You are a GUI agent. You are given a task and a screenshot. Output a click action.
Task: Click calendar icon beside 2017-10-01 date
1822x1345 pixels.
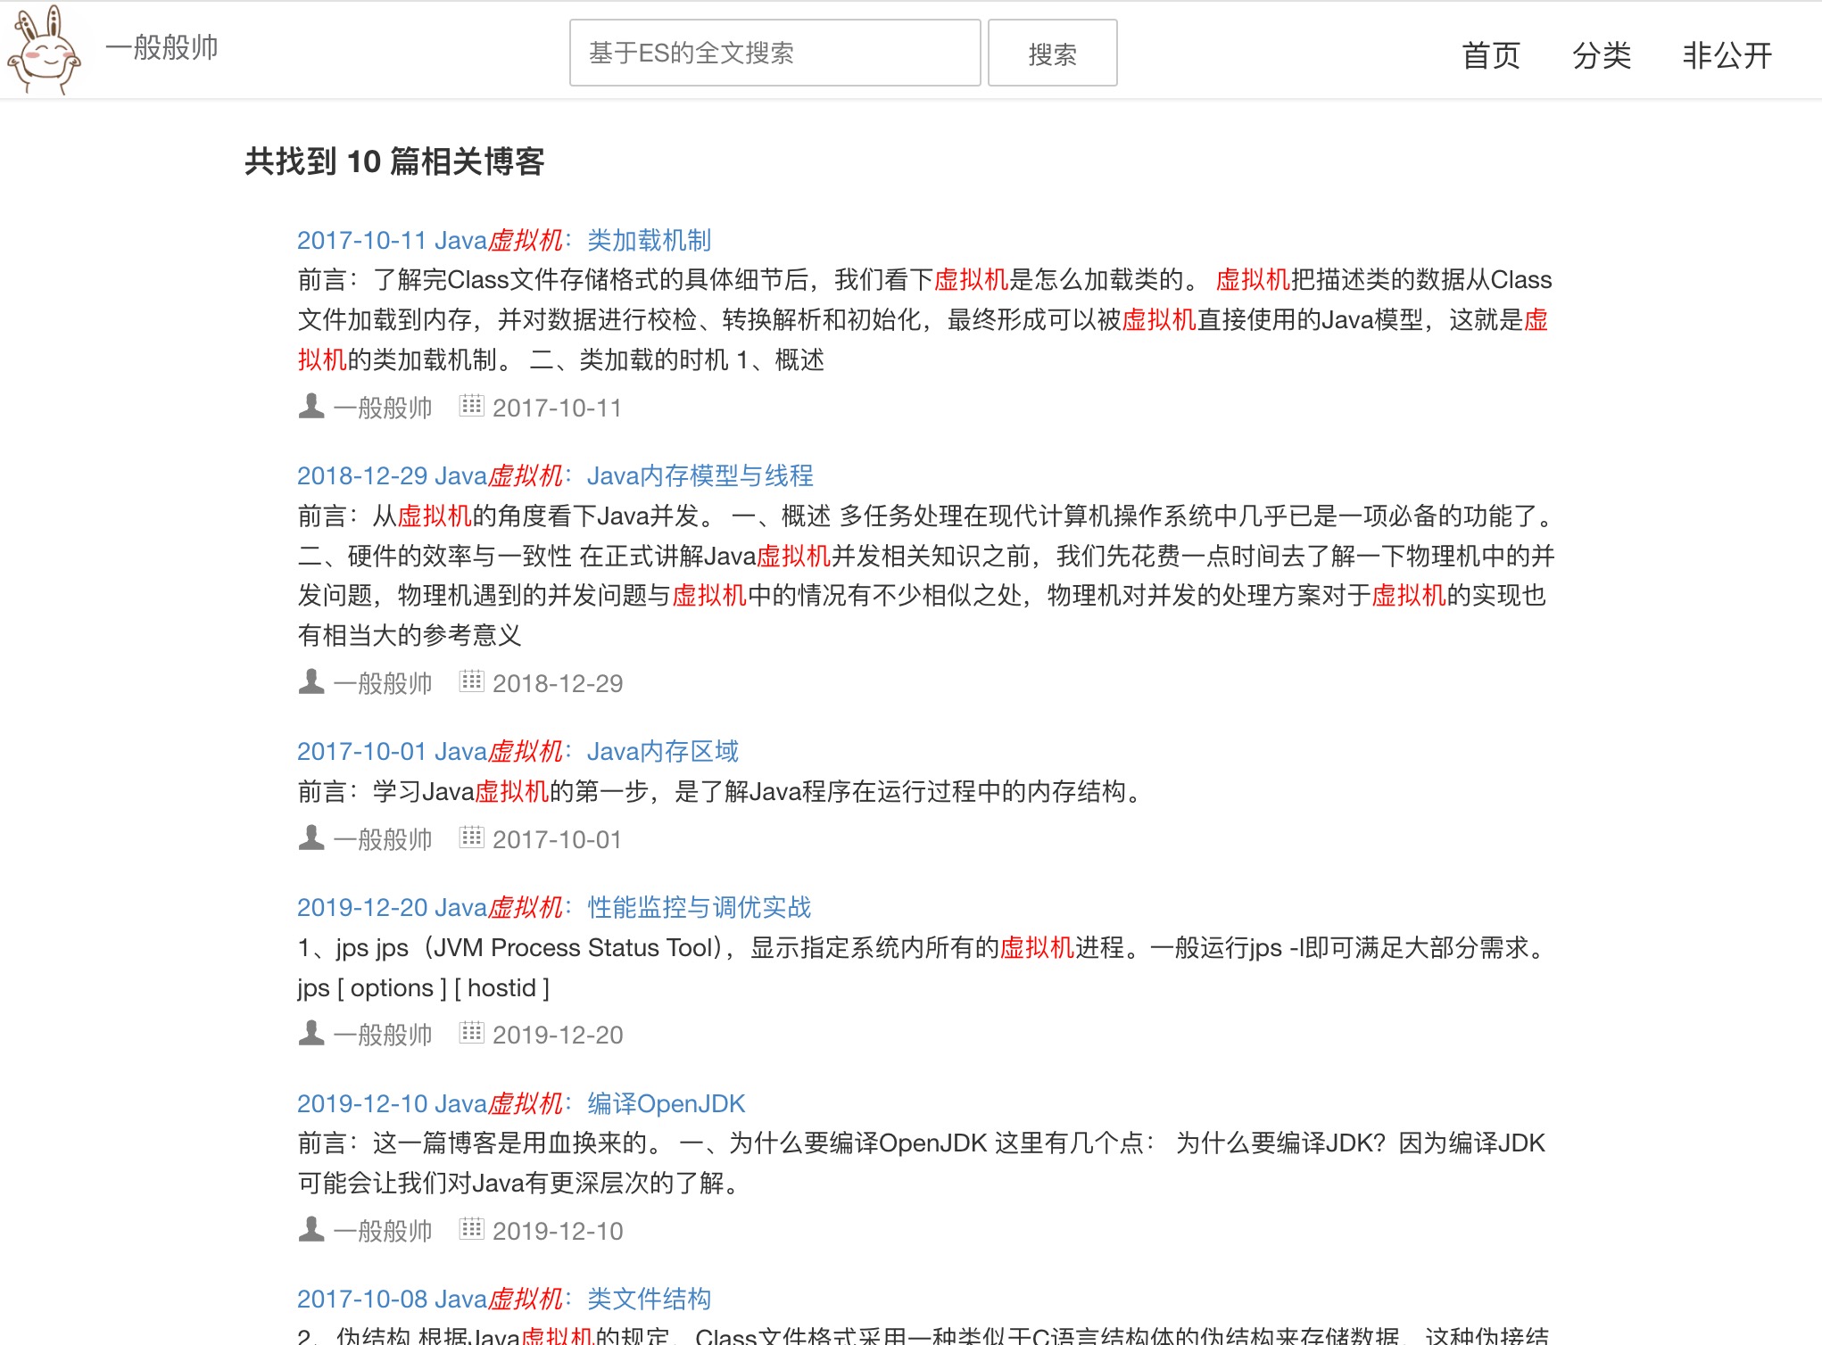(471, 838)
